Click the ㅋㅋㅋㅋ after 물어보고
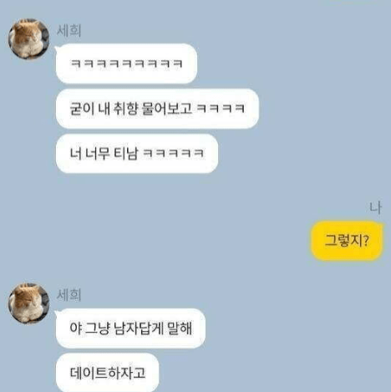Viewport: 391px width, 392px height. point(221,109)
